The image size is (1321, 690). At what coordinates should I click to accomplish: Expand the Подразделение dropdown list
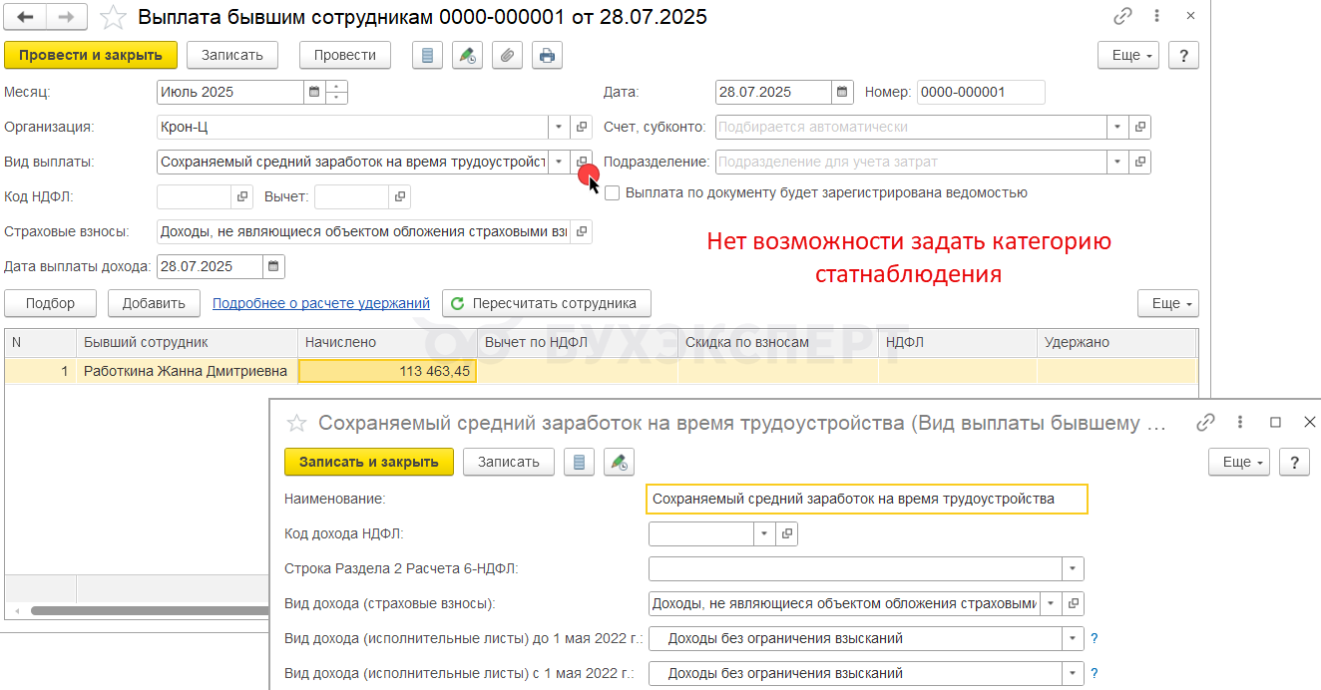[x=1117, y=162]
